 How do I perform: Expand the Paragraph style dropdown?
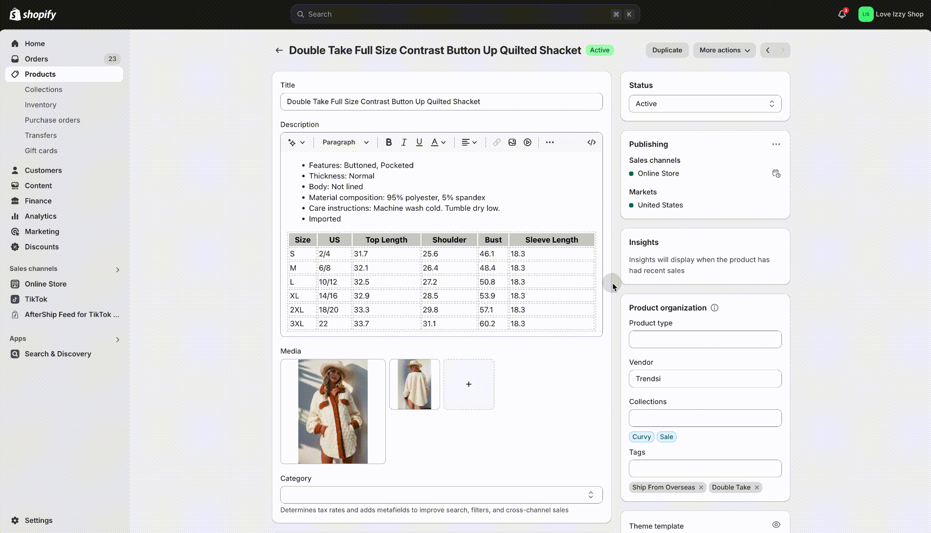[345, 142]
